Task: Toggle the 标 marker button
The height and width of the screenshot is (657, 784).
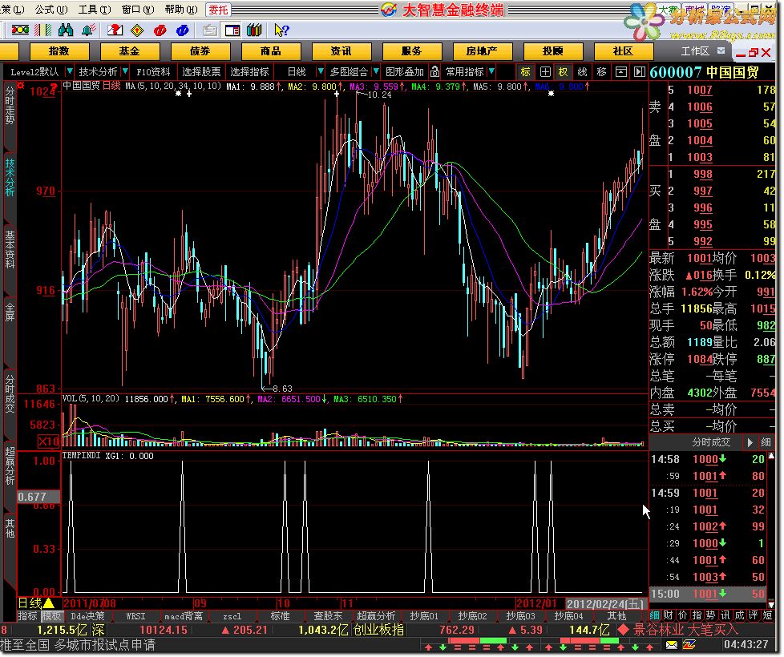Action: click(526, 72)
